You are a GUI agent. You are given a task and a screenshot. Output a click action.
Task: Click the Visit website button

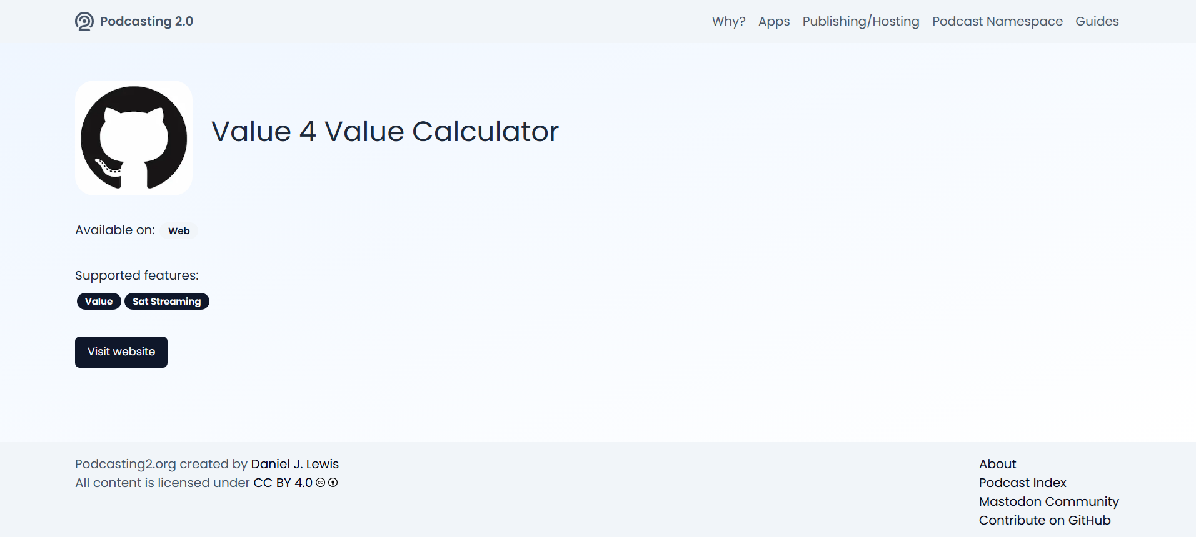pos(121,352)
